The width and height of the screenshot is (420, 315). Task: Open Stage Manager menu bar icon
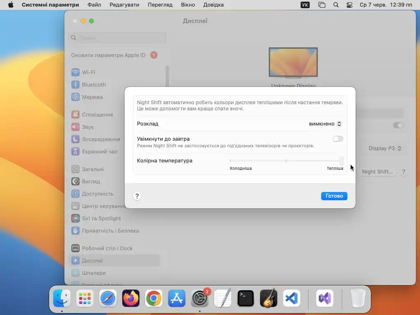322,5
